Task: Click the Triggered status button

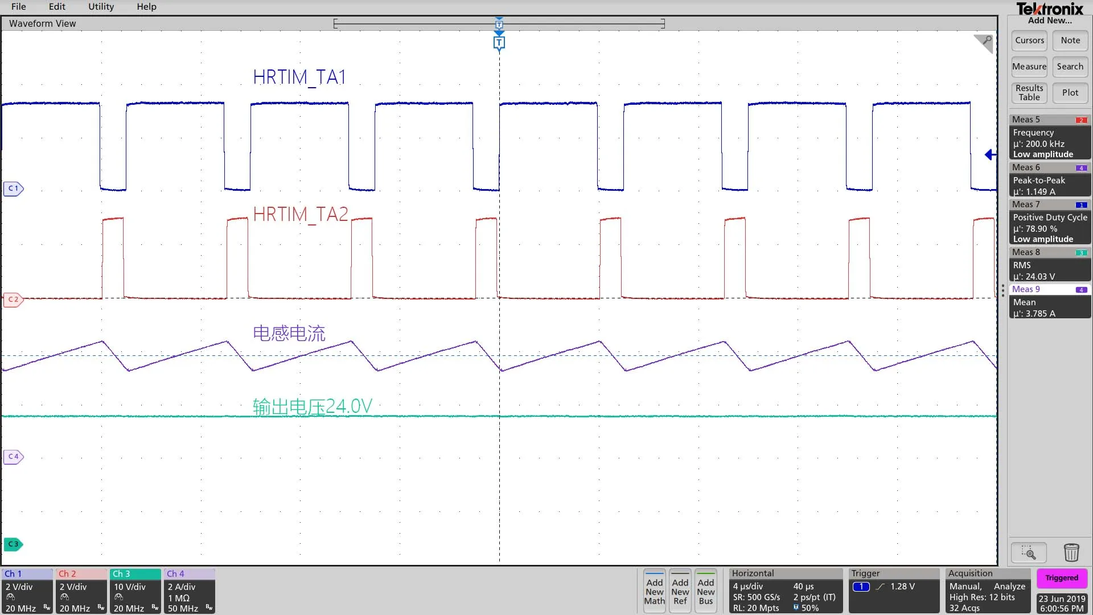Action: 1062,578
